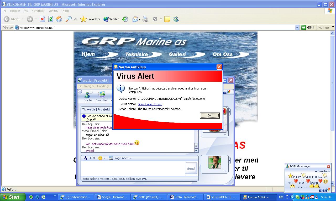Open the back button history dropdown
The height and width of the screenshot is (201, 336).
pyautogui.click(x=23, y=19)
